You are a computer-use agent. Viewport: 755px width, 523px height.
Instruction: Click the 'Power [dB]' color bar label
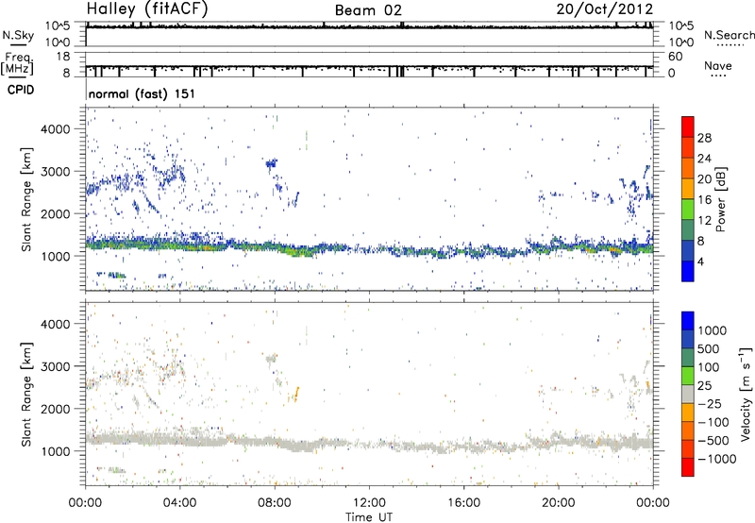point(721,199)
